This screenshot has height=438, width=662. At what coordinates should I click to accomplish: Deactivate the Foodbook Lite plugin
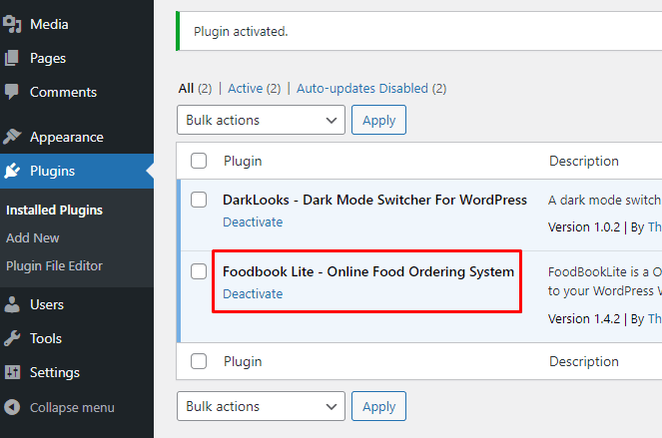click(x=253, y=293)
